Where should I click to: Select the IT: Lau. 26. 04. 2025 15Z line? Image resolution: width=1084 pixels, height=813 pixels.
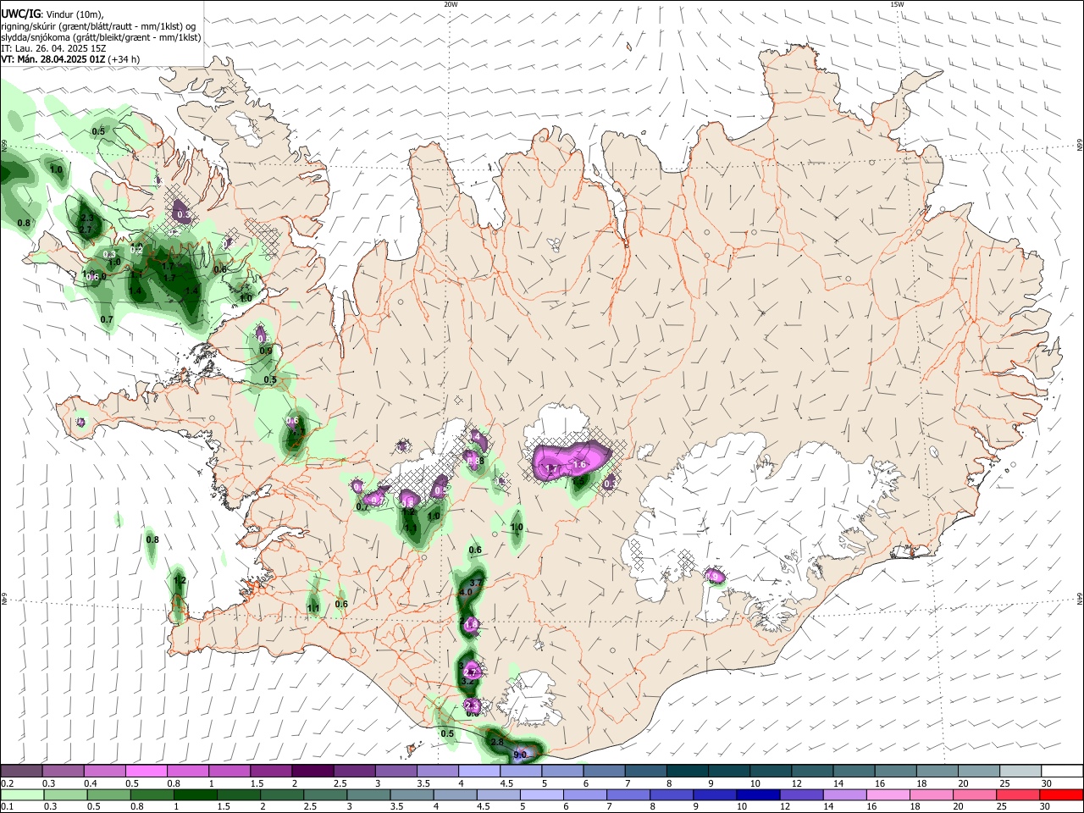coord(53,48)
